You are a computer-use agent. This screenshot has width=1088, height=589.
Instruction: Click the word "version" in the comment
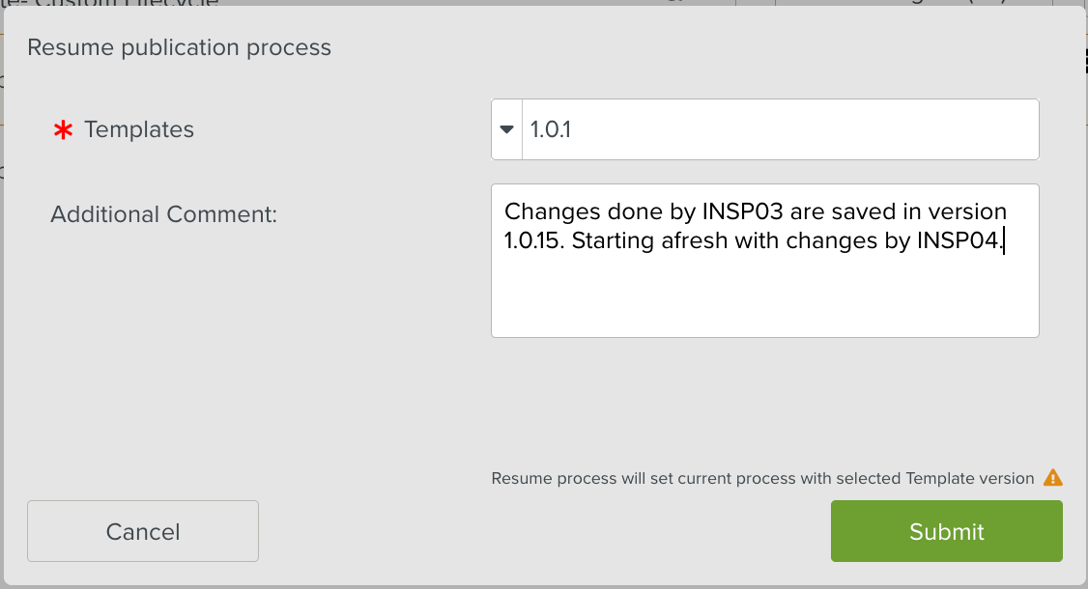968,211
